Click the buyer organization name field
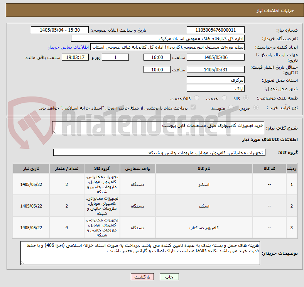The width and height of the screenshot is (304, 287). 158,39
